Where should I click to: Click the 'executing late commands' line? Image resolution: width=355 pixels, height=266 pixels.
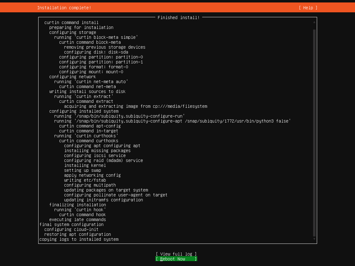point(78,220)
